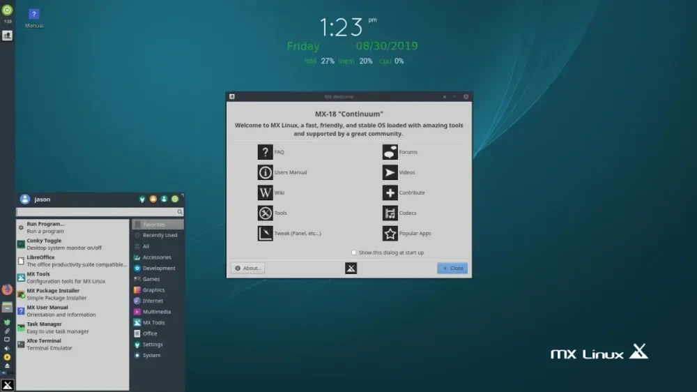The image size is (697, 392).
Task: Click the green package updater tray icon
Action: pos(7,322)
